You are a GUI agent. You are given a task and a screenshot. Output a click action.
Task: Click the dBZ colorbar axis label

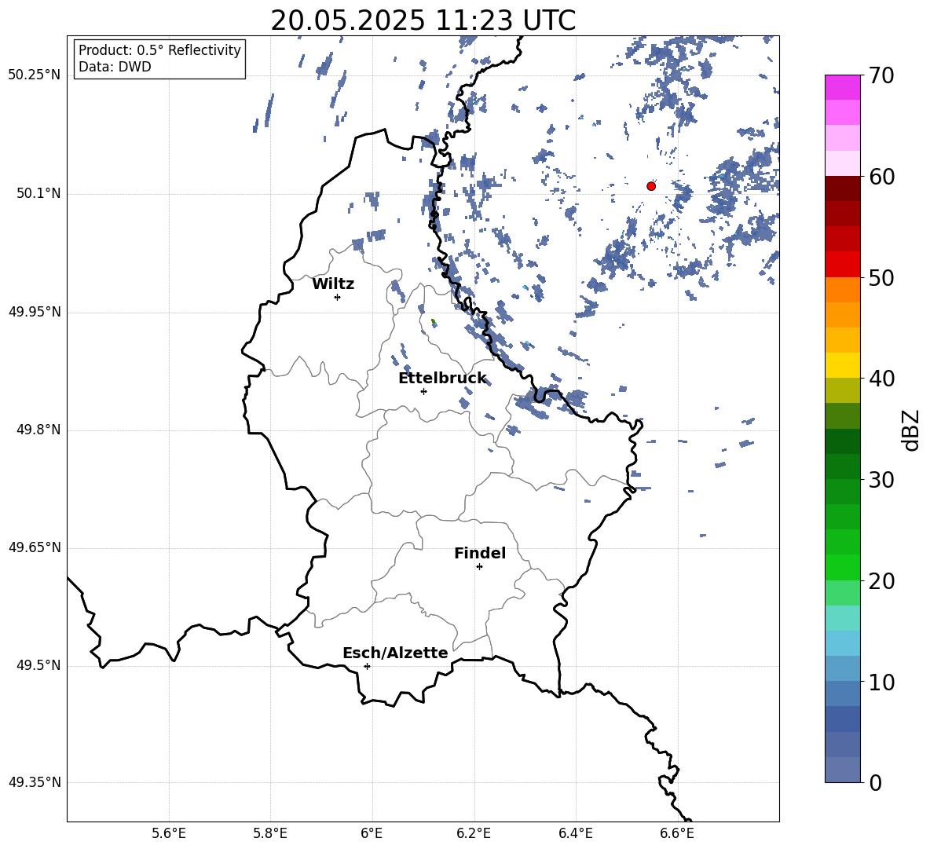click(x=910, y=430)
